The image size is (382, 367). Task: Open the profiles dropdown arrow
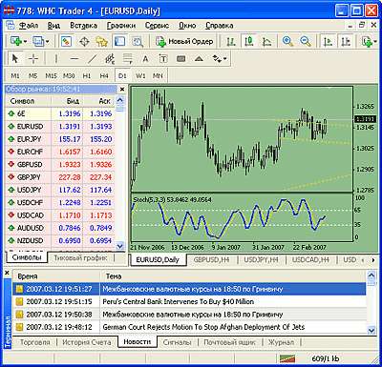click(47, 41)
